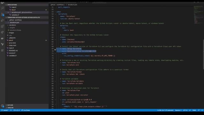The height and width of the screenshot is (115, 204).
Task: Click the synchronize changes icon in the status bar
Action: click(x=11, y=110)
